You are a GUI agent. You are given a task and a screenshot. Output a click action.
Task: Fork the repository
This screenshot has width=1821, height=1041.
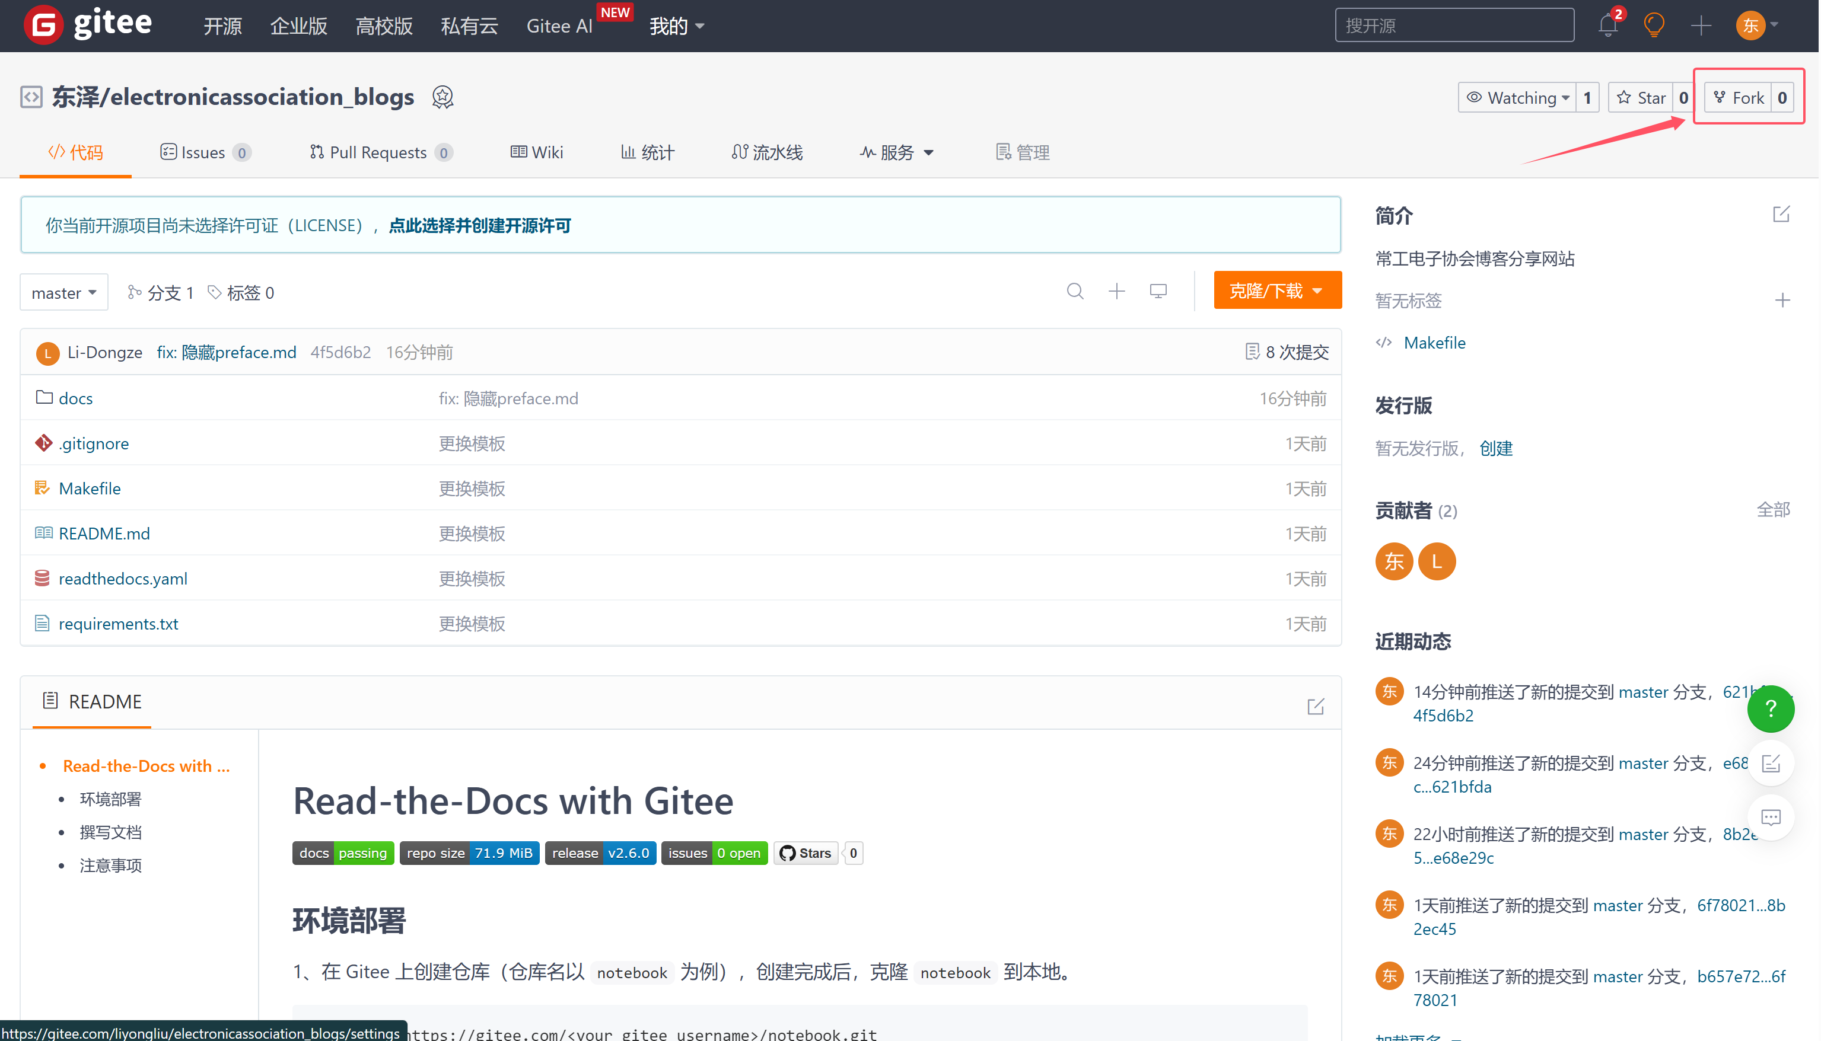point(1738,97)
